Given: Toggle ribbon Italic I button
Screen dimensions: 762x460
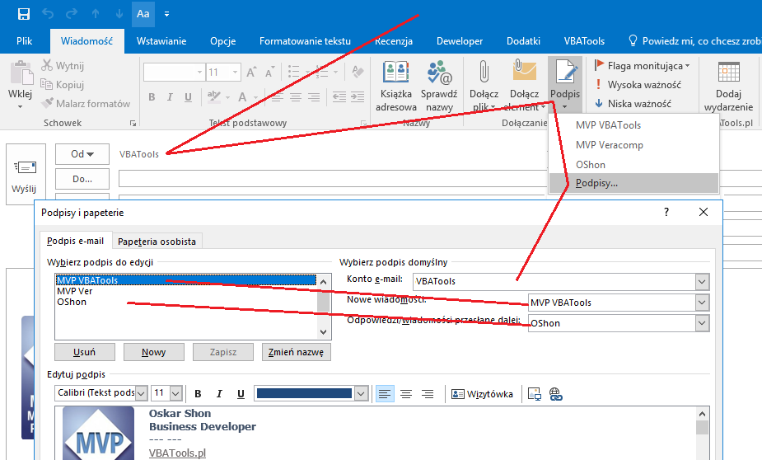Looking at the screenshot, I should click(170, 97).
